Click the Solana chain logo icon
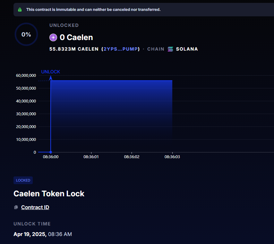 (x=170, y=49)
